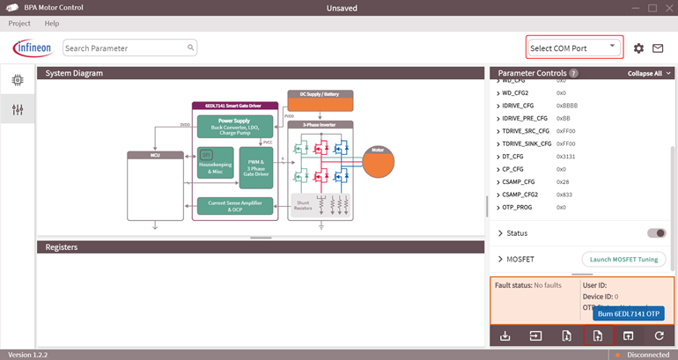The image size is (678, 360).
Task: Click the DC Supply / Battery block
Action: click(320, 100)
